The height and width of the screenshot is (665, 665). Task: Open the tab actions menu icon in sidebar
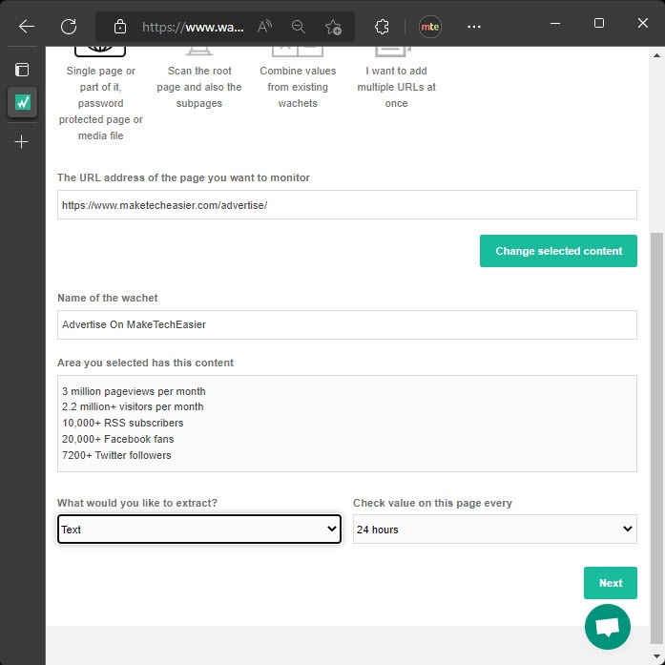(22, 70)
